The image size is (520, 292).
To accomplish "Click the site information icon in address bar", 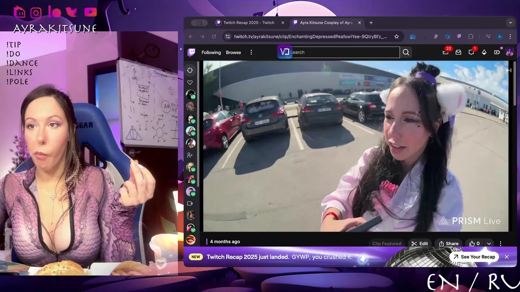I will click(227, 36).
